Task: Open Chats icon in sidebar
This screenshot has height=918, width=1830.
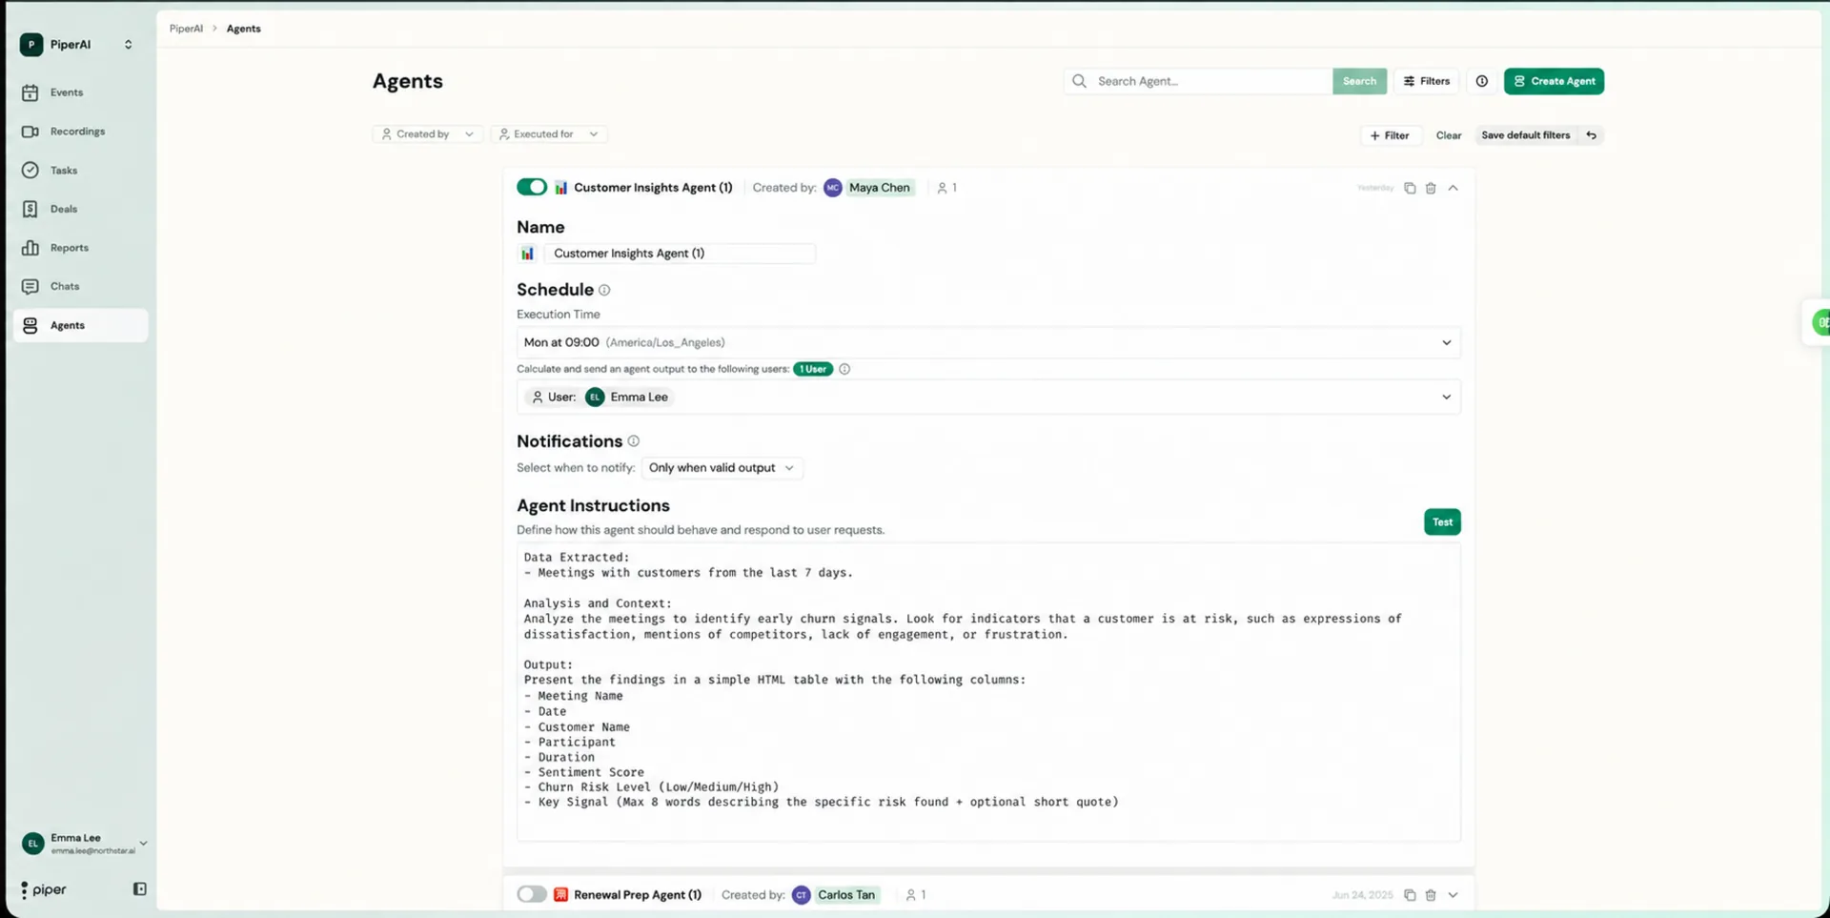Action: [30, 286]
